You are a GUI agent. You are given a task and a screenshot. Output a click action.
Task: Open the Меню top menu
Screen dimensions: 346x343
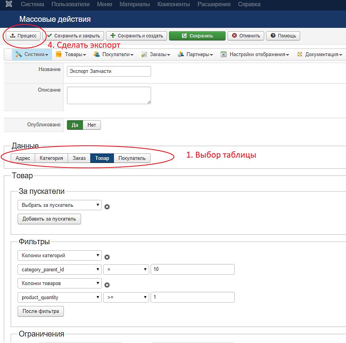pyautogui.click(x=105, y=4)
